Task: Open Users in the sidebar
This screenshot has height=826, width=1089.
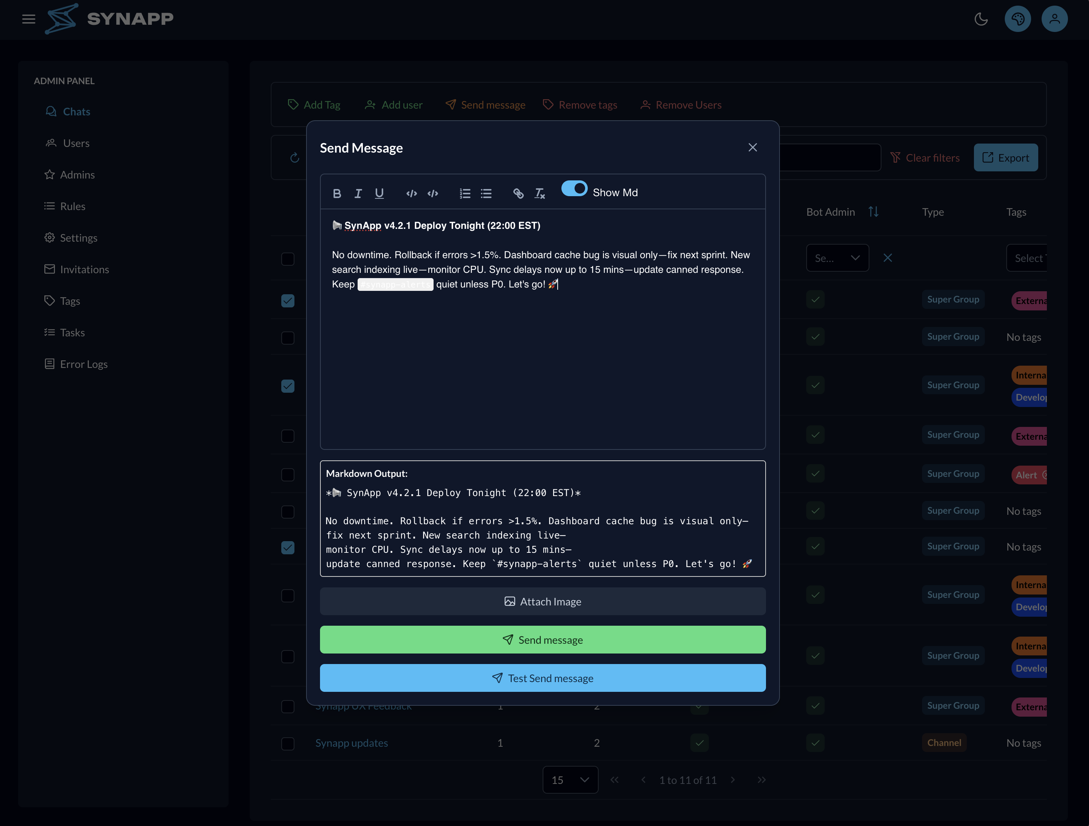Action: [x=67, y=143]
